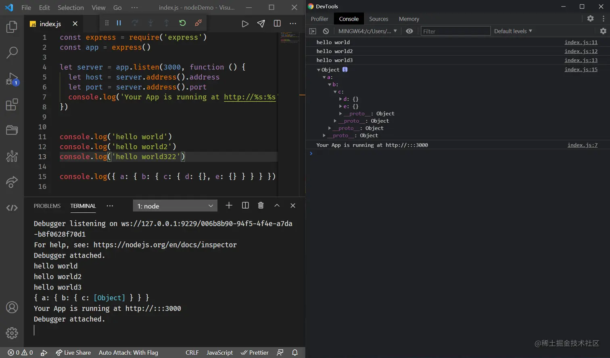Open Console settings gear
Screen dimensions: 610x358
[603, 31]
